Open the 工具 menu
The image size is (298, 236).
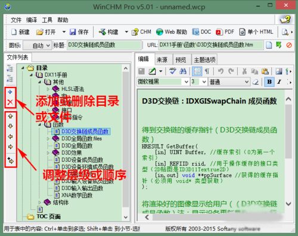(47, 20)
